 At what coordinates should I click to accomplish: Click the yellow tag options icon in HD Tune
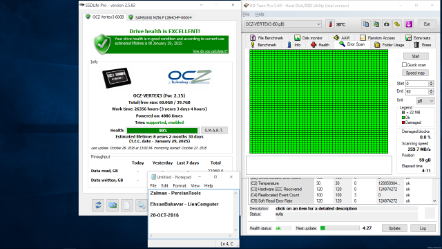tap(397, 24)
